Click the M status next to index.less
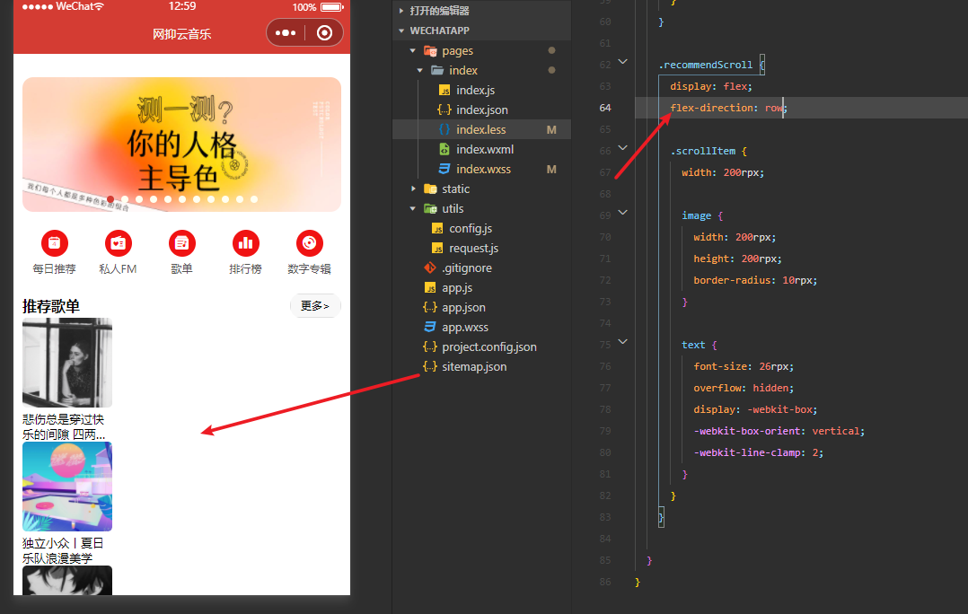Image resolution: width=968 pixels, height=614 pixels. point(551,129)
